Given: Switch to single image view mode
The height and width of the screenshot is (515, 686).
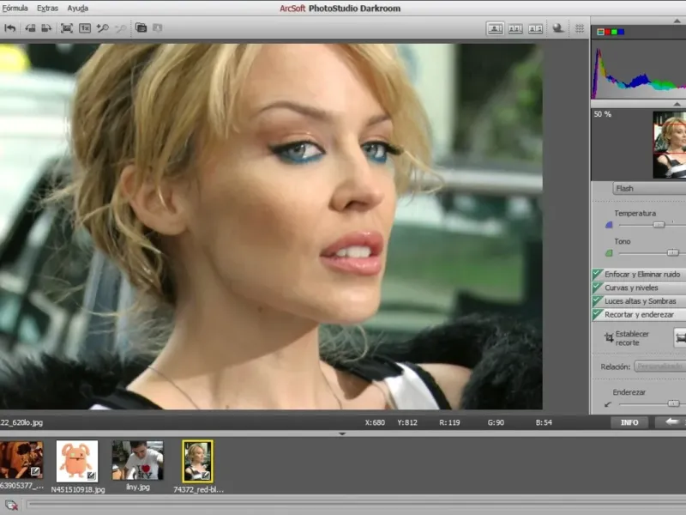Looking at the screenshot, I should point(495,28).
